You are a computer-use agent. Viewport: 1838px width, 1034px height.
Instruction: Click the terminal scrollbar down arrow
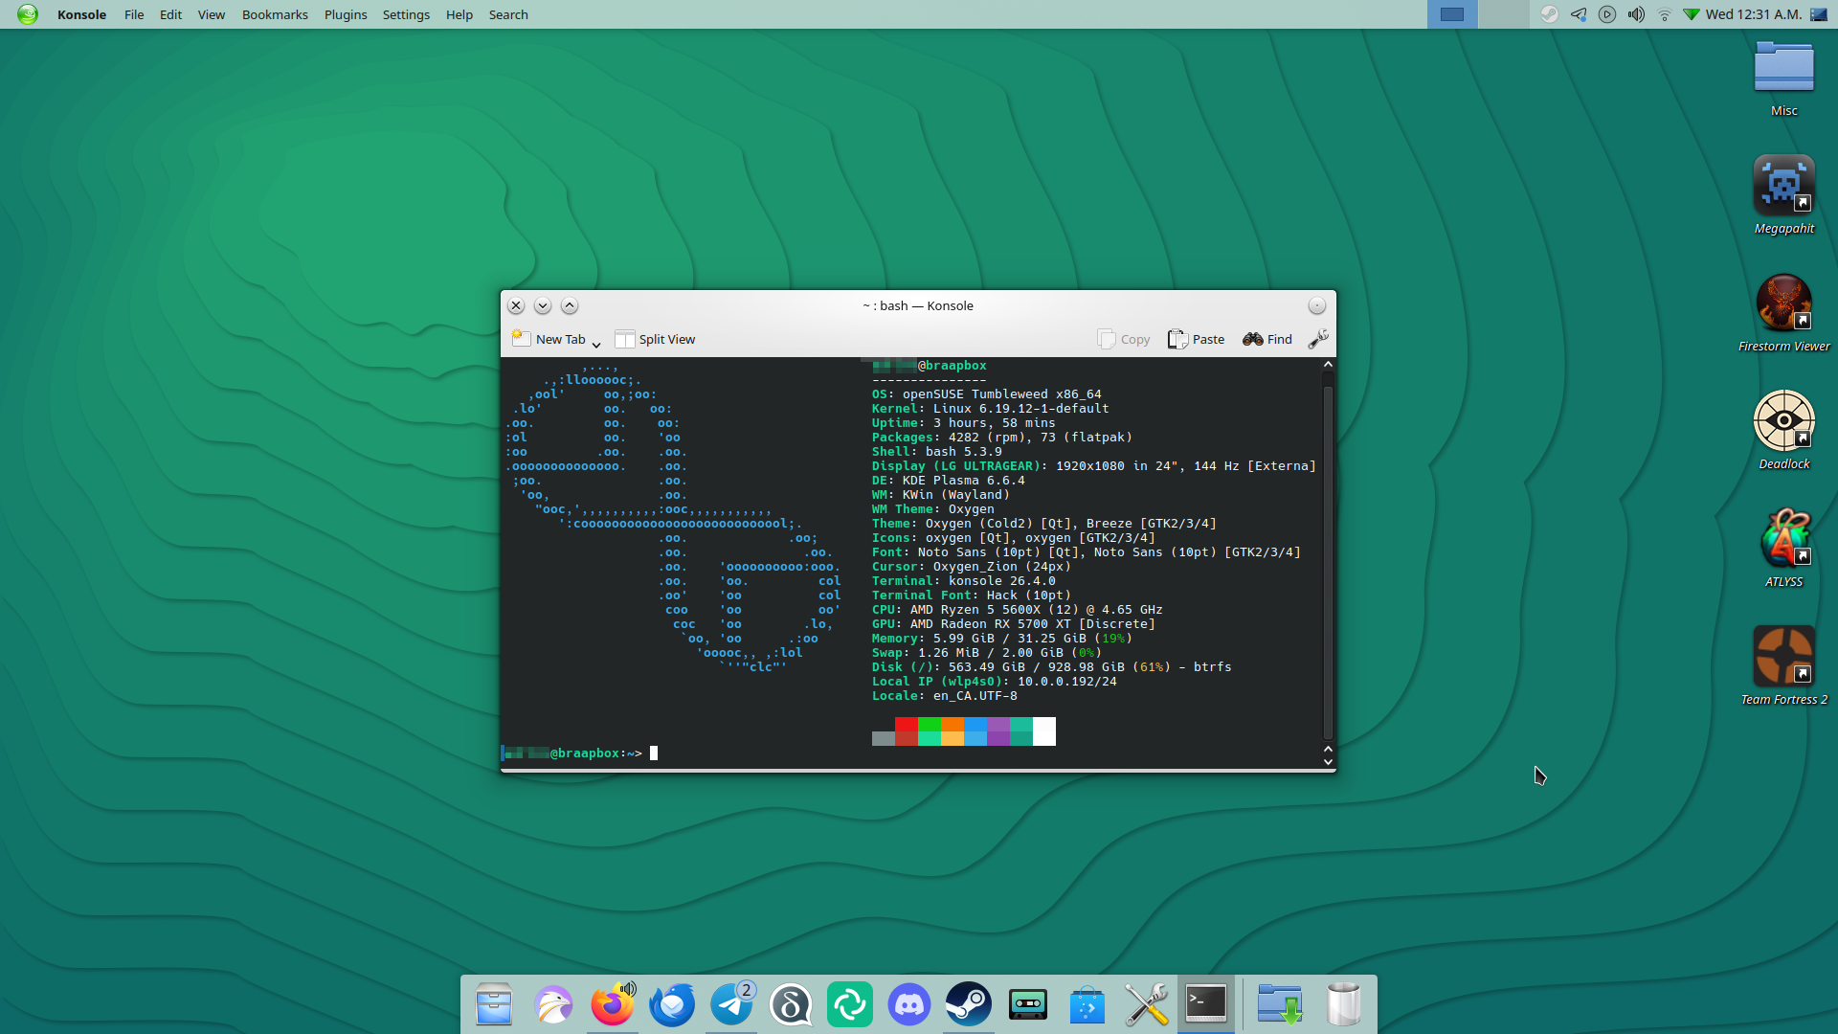pyautogui.click(x=1328, y=762)
